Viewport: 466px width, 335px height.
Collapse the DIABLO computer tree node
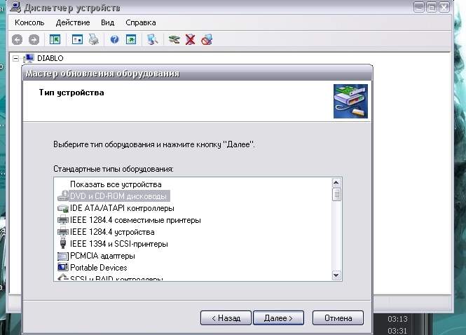coord(15,59)
